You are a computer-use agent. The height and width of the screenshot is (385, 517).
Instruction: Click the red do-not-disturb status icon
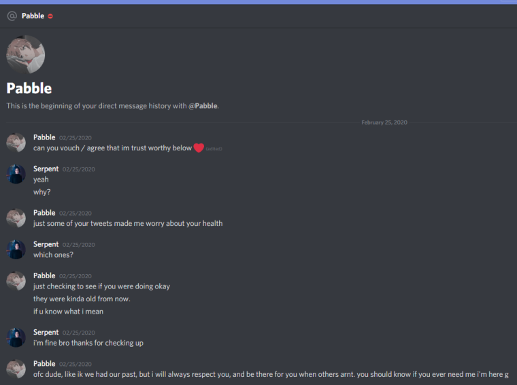[50, 16]
